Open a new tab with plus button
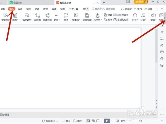 pyautogui.click(x=104, y=3)
